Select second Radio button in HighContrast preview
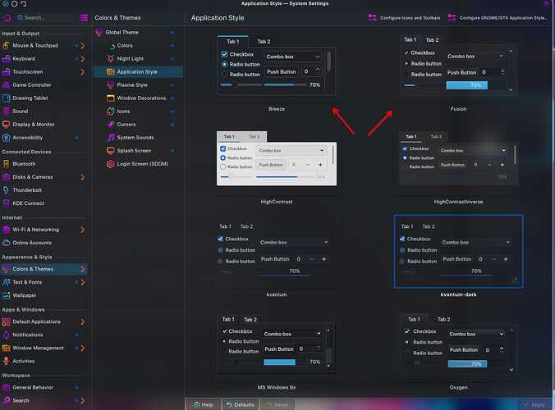Image resolution: width=555 pixels, height=410 pixels. [223, 166]
